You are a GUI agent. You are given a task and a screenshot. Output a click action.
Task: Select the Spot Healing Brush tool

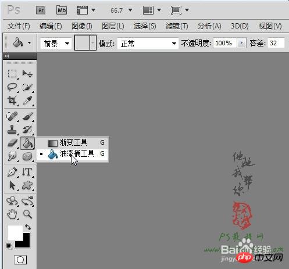click(x=12, y=116)
